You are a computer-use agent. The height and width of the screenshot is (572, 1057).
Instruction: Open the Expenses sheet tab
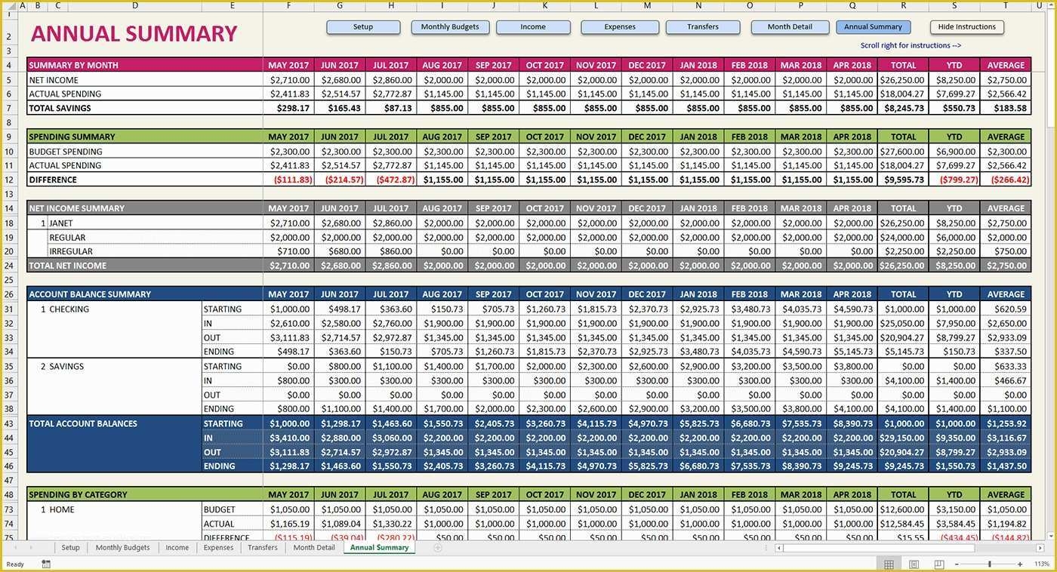coord(218,548)
